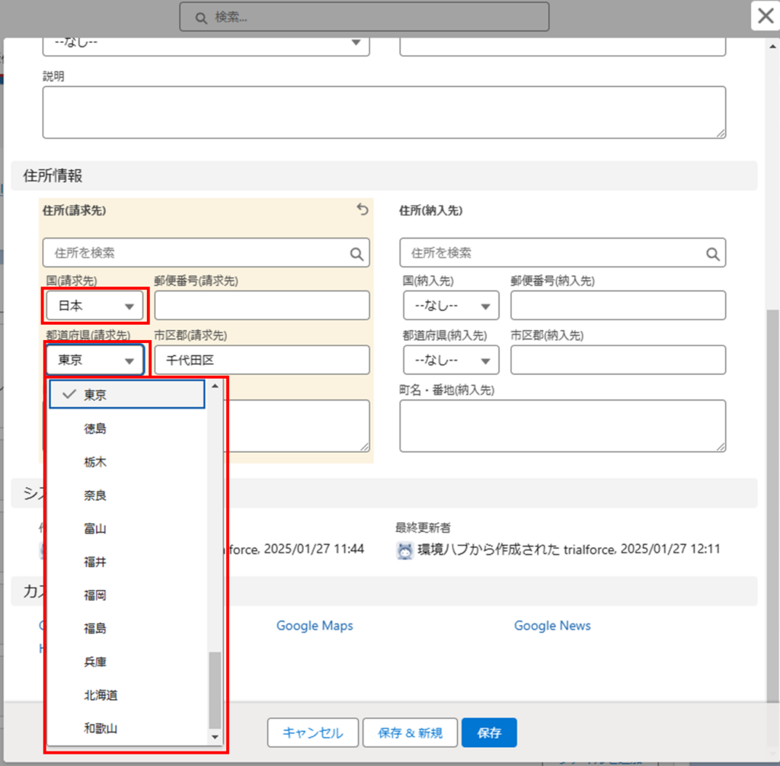Click the billing address search magnifier icon

click(x=356, y=253)
